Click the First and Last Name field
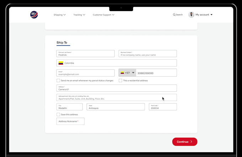This screenshot has height=157, width=242. pos(85,54)
